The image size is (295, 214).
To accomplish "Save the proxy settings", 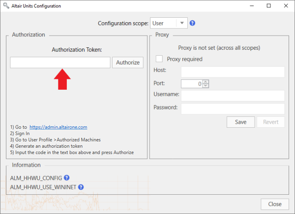I will click(x=240, y=122).
